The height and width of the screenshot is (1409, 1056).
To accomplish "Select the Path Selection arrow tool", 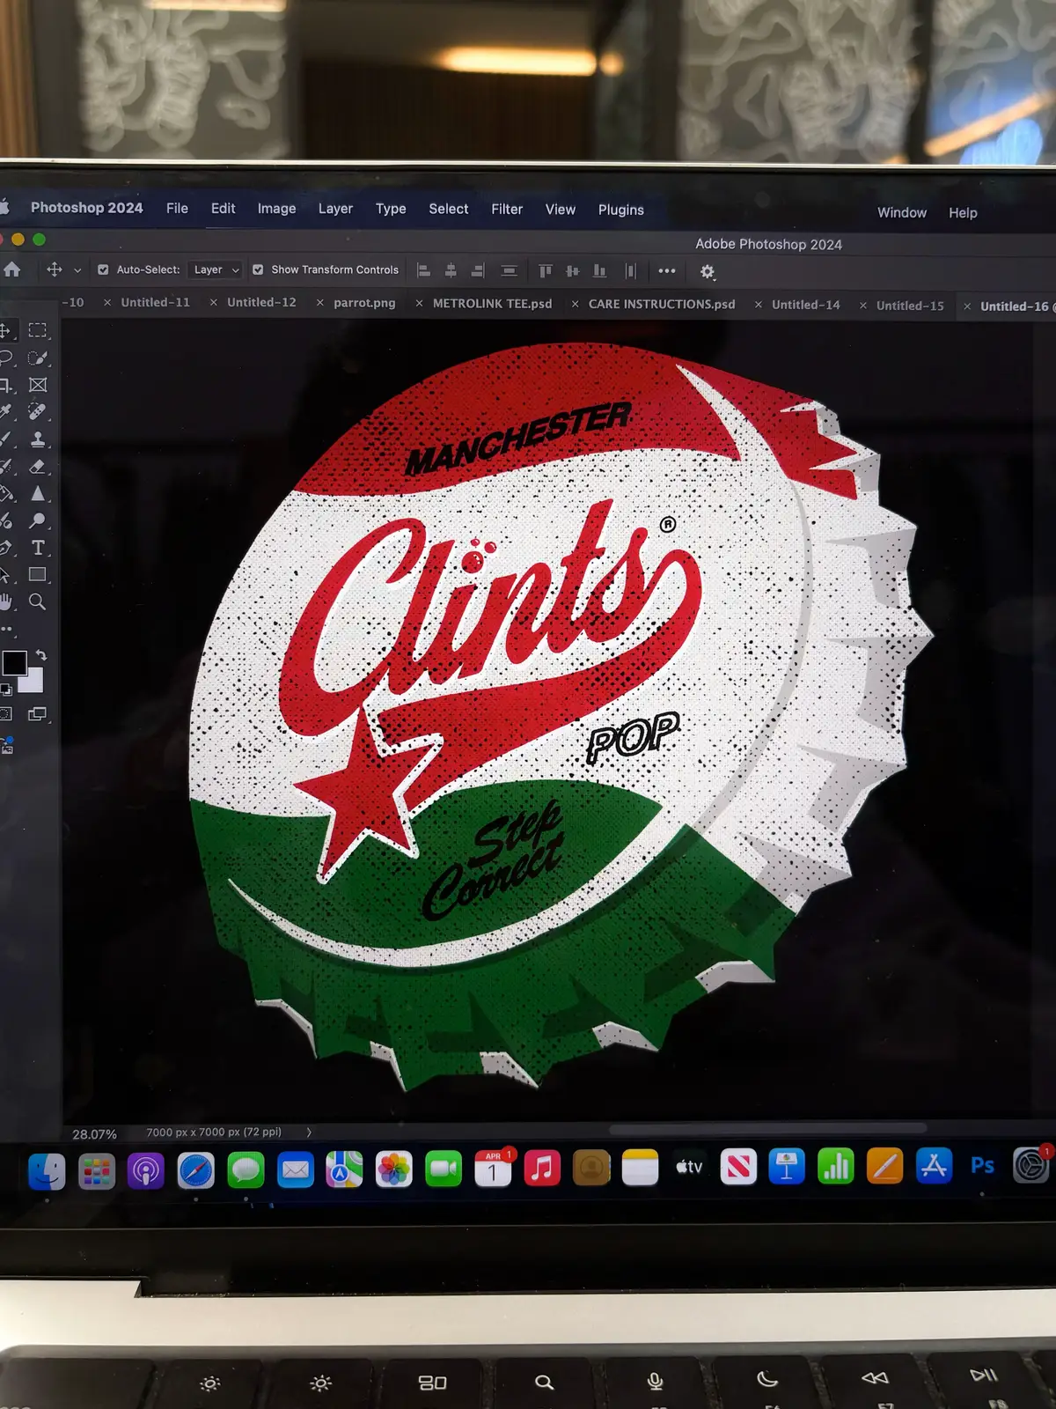I will tap(5, 574).
